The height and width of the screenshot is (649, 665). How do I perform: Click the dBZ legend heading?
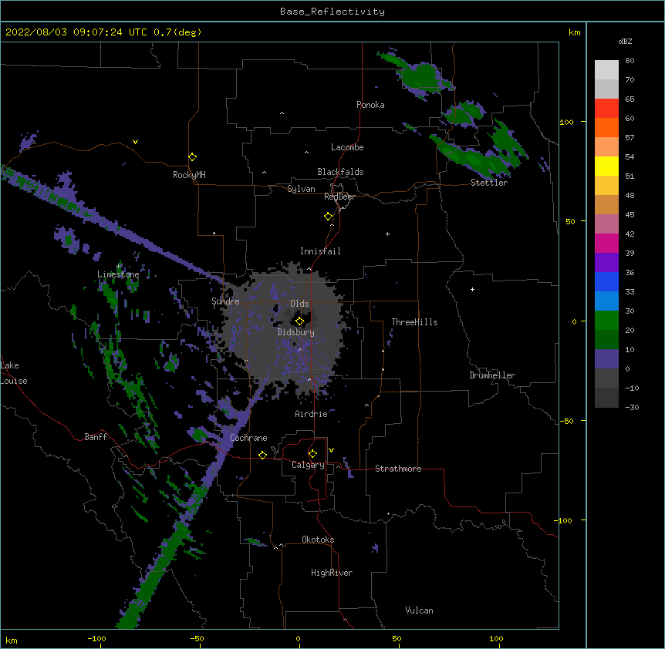click(625, 41)
